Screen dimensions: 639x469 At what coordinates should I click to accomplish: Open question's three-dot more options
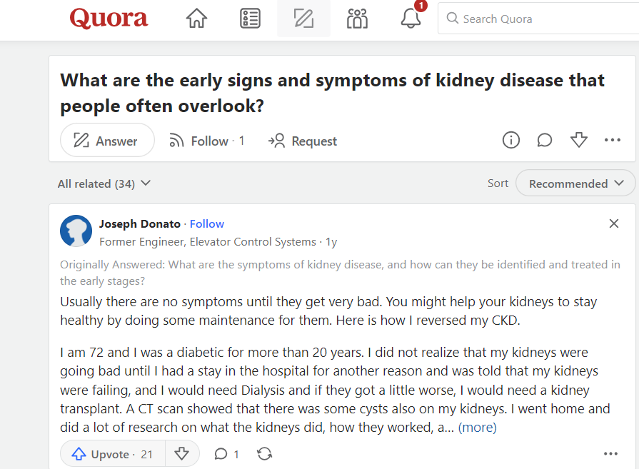[613, 141]
